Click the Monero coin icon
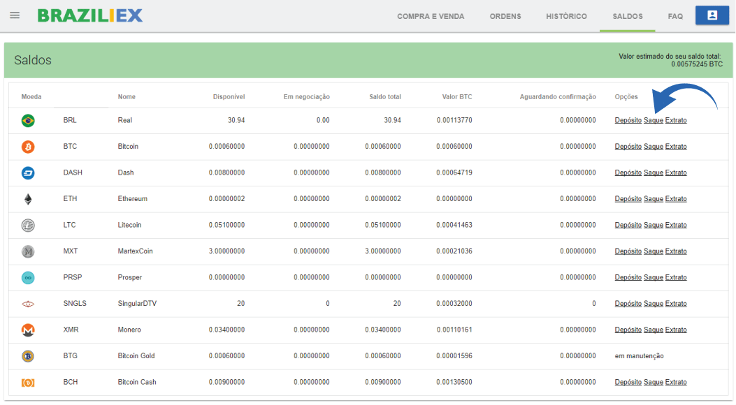Image resolution: width=736 pixels, height=405 pixels. click(x=28, y=330)
